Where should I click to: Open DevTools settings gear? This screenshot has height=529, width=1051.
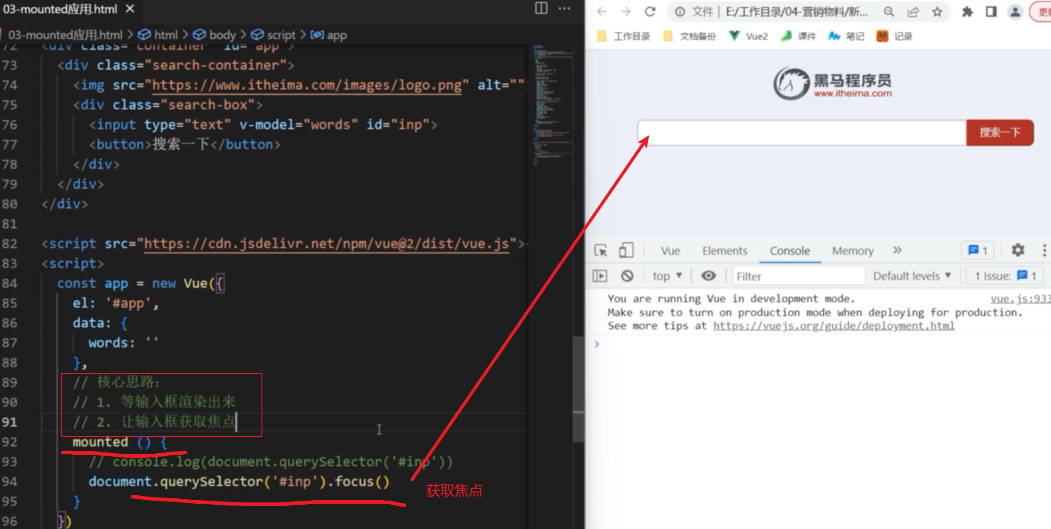click(1018, 250)
